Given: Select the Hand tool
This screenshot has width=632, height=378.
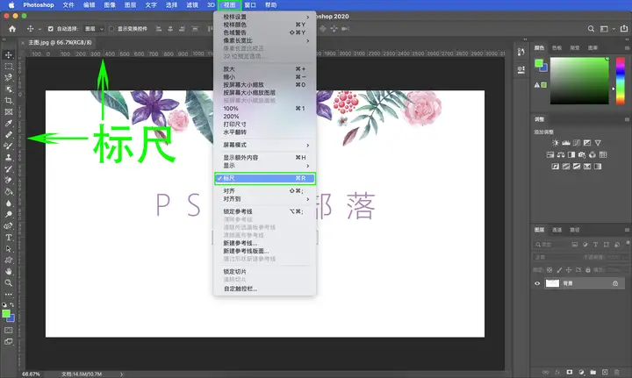Looking at the screenshot, I should (9, 271).
